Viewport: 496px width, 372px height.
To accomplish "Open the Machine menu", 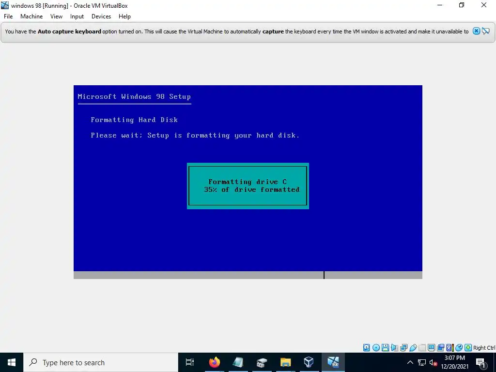I will coord(31,16).
